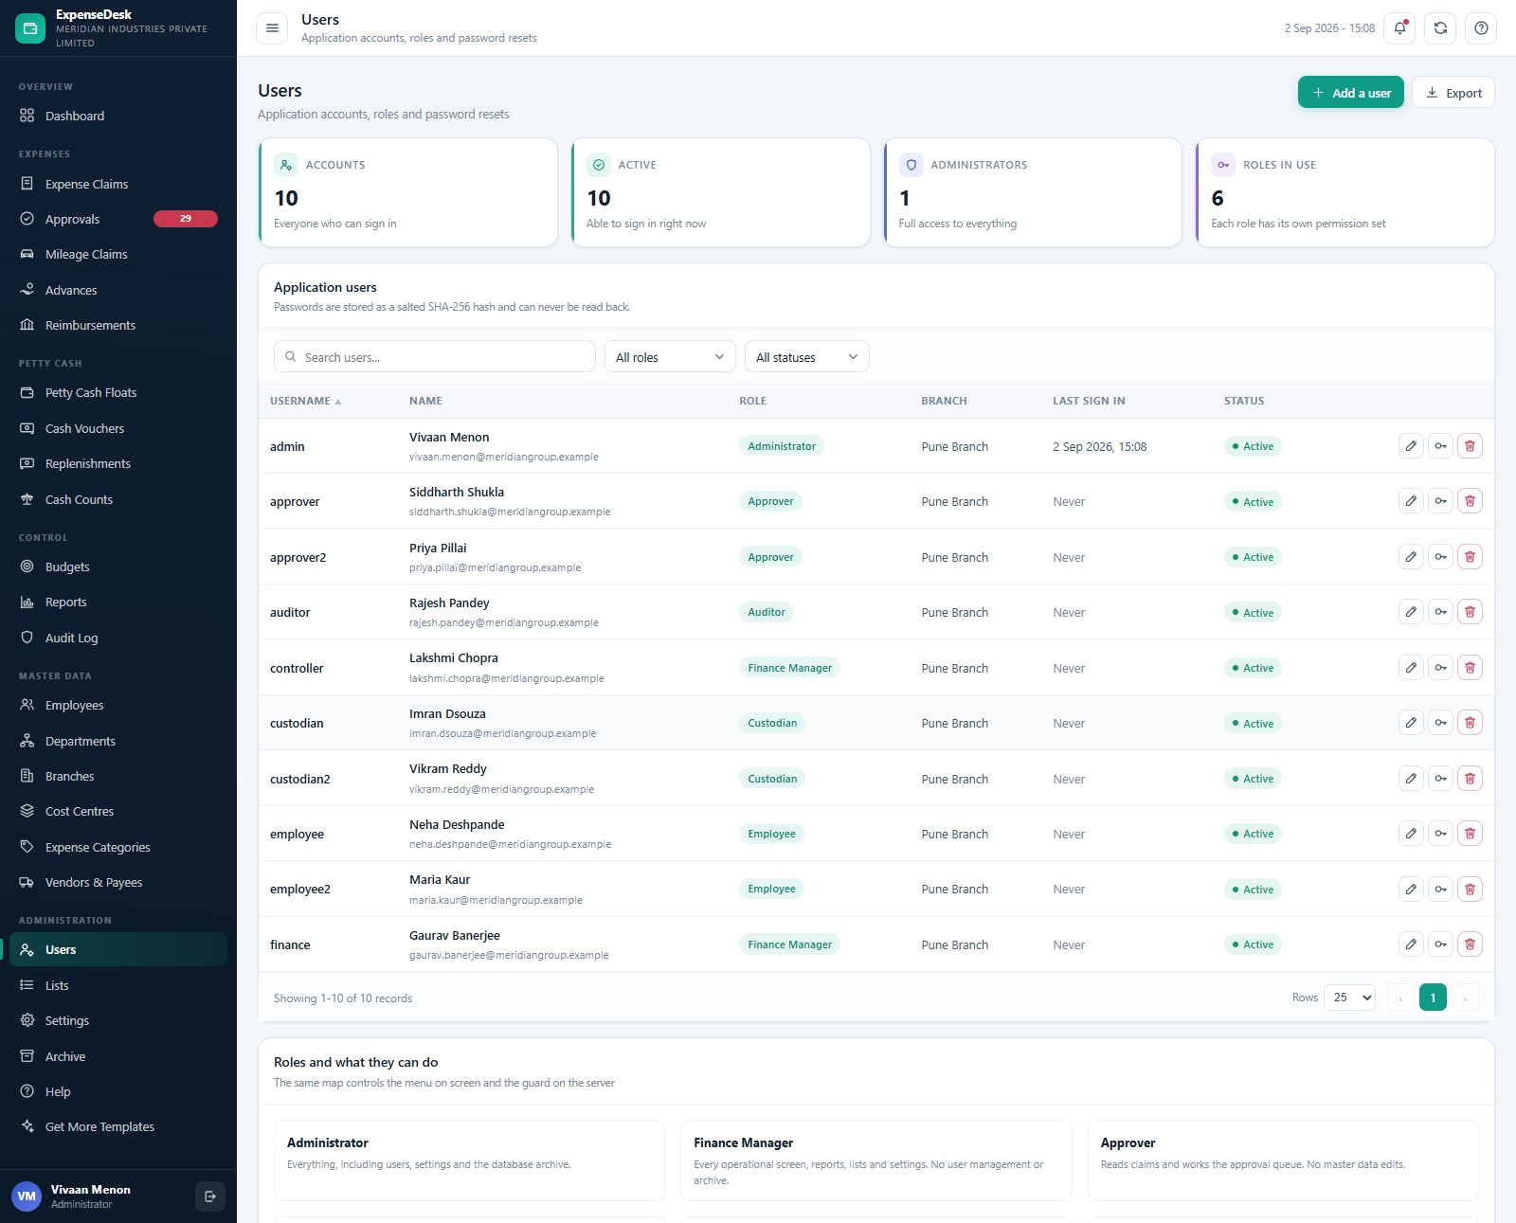Click the Active status of auditor
The width and height of the screenshot is (1516, 1223).
[1253, 613]
